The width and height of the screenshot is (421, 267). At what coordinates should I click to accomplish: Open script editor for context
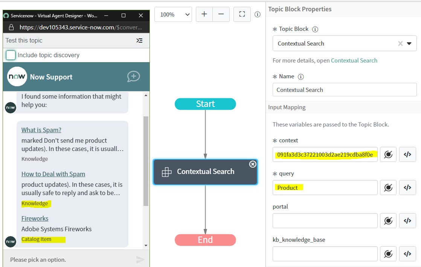tap(407, 154)
